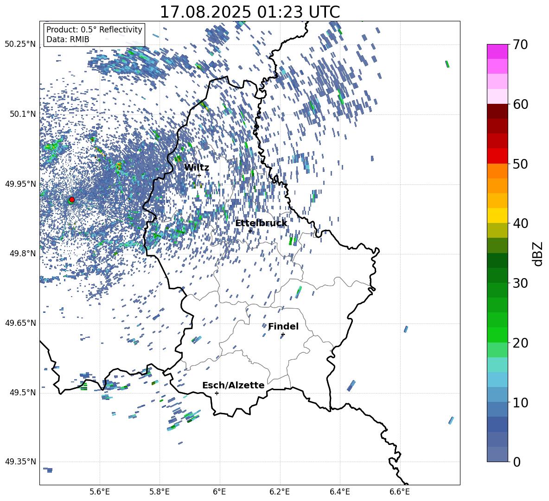The width and height of the screenshot is (549, 501).
Task: Click the 5.6°E longitude label
Action: tap(100, 492)
